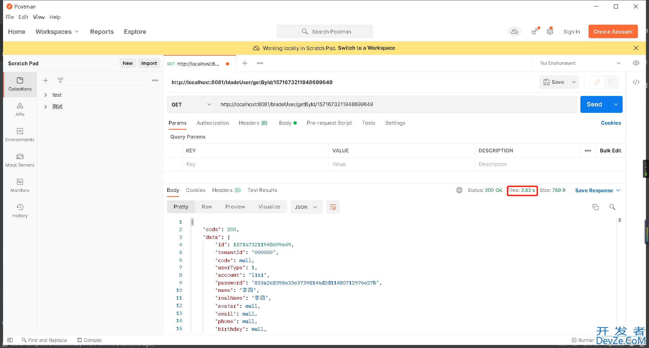Viewport: 649px width, 348px height.
Task: Click Bulk Edit for query params
Action: point(610,151)
